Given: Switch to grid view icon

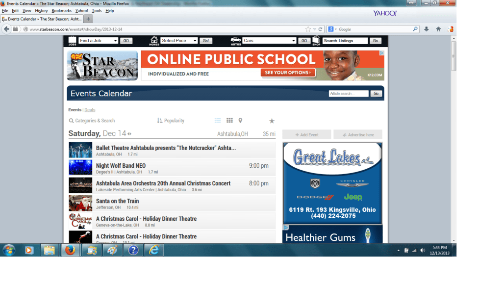Looking at the screenshot, I should click(x=229, y=121).
